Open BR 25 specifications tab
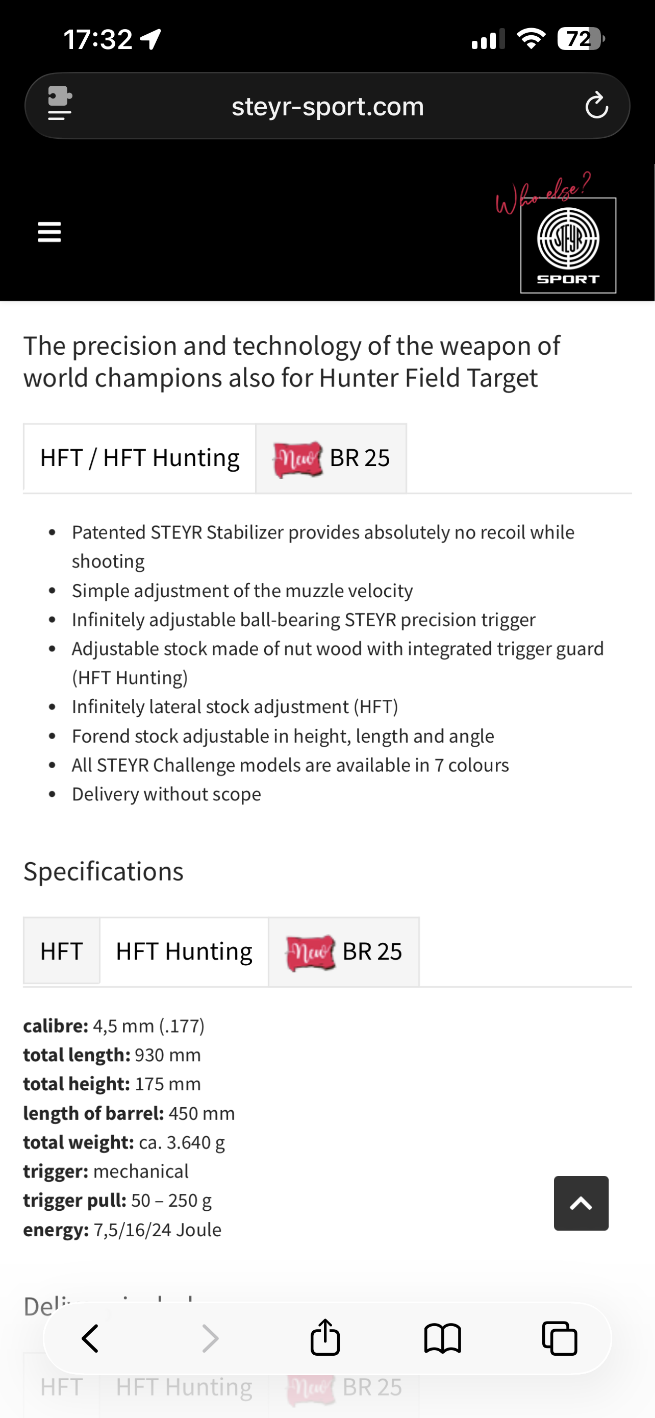This screenshot has width=655, height=1418. coord(344,951)
